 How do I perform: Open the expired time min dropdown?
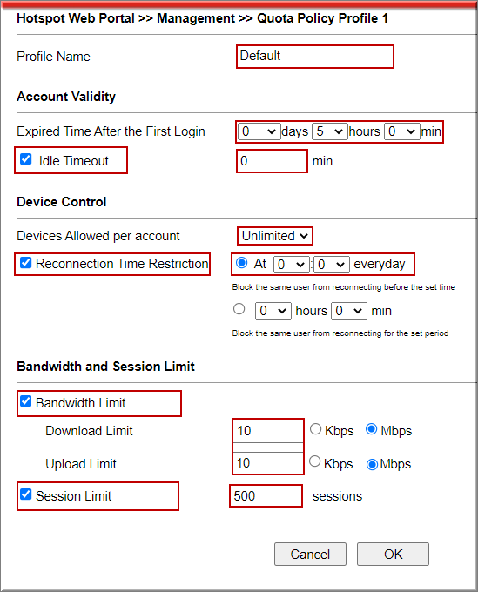[401, 131]
